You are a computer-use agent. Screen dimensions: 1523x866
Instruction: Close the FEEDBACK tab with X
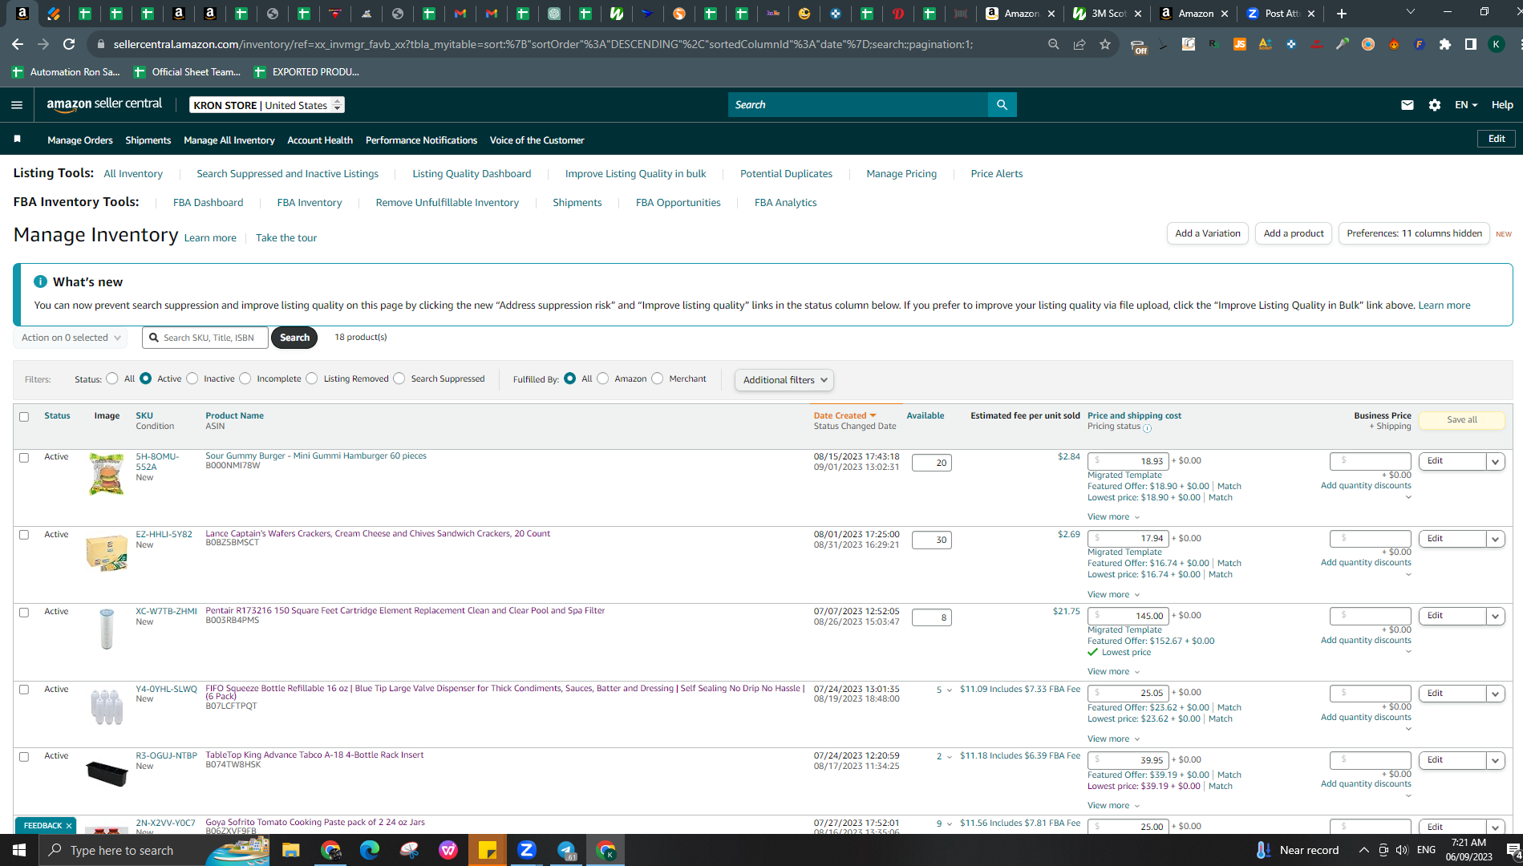click(x=69, y=826)
